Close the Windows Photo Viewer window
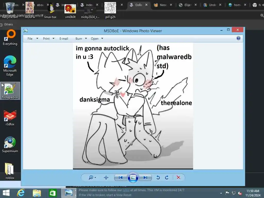The width and height of the screenshot is (264, 198). (237, 30)
